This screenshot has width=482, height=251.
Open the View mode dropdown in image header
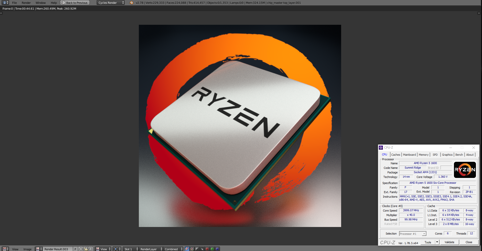(x=103, y=249)
